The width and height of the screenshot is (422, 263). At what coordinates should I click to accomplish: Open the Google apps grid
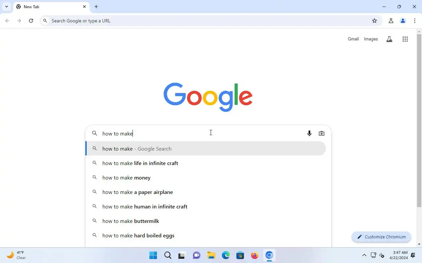[405, 39]
